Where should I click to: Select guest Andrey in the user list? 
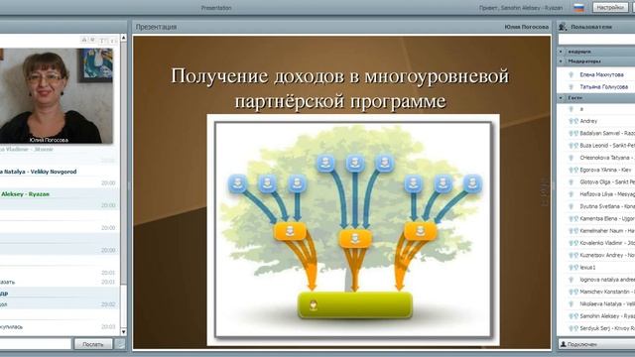(588, 121)
